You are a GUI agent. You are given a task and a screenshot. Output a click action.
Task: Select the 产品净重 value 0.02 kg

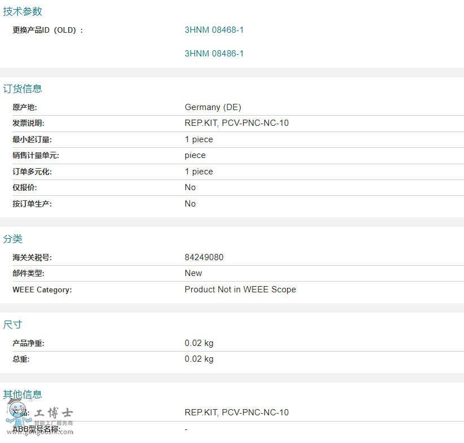pos(199,343)
